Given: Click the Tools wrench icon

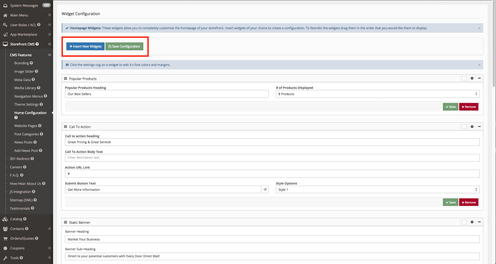Looking at the screenshot, I should point(5,258).
